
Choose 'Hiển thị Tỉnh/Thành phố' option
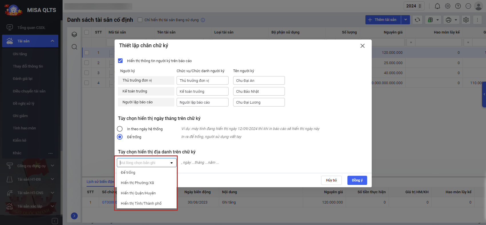tap(141, 203)
